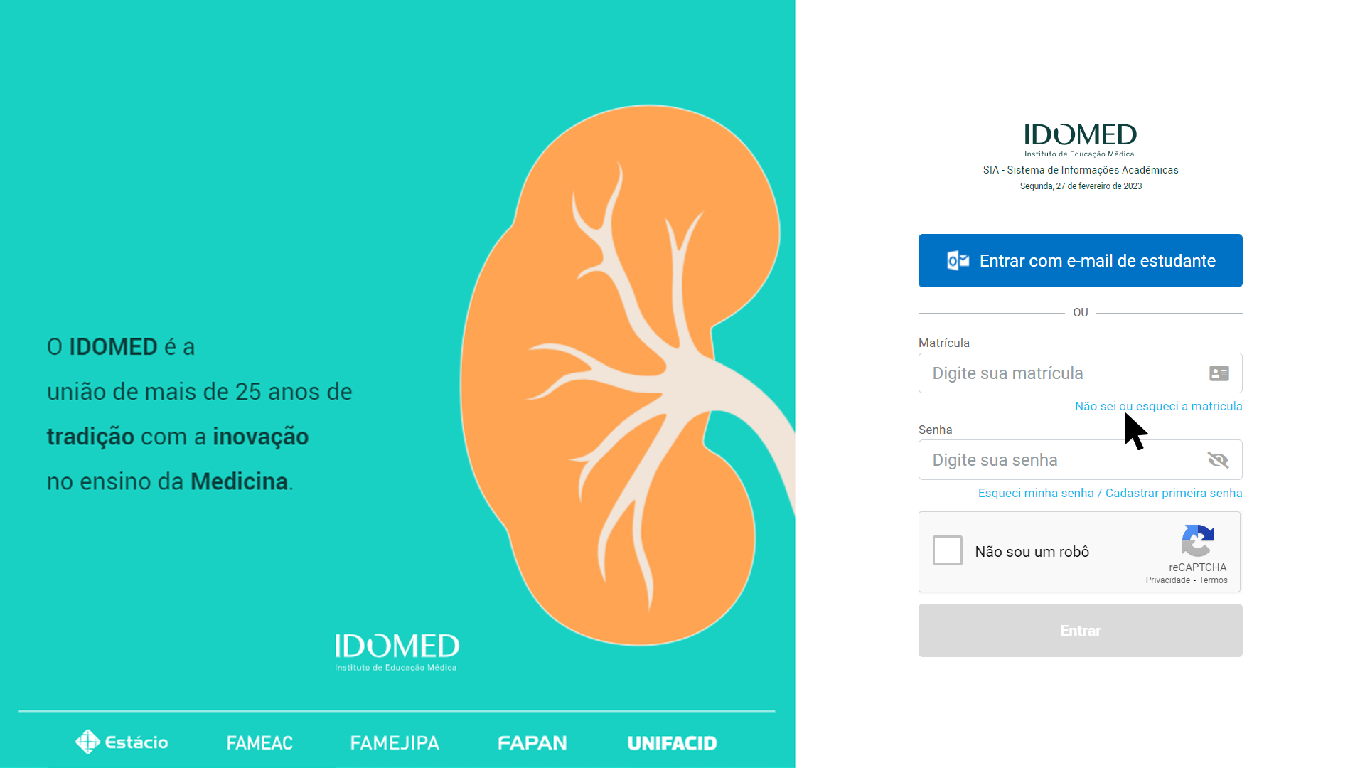Screen dimensions: 1365x768
Task: Click the FAMEJIPA logo in footer
Action: click(395, 743)
